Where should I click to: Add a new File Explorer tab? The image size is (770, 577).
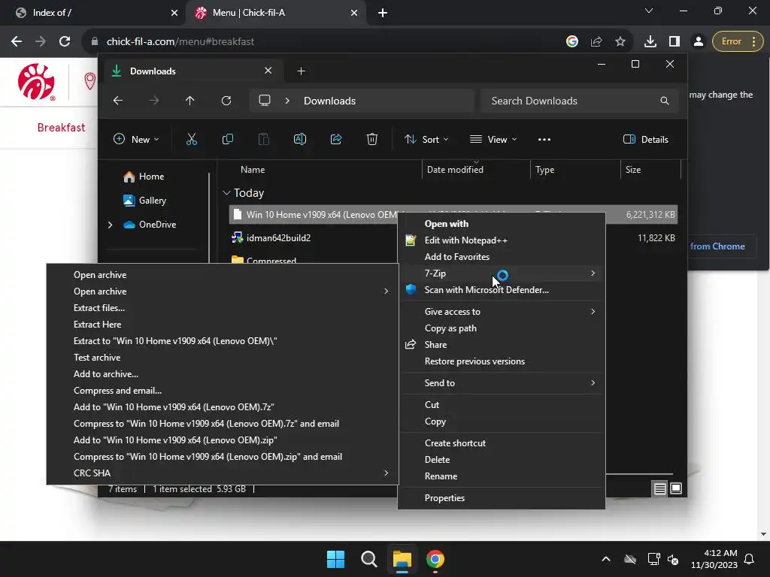(x=301, y=71)
